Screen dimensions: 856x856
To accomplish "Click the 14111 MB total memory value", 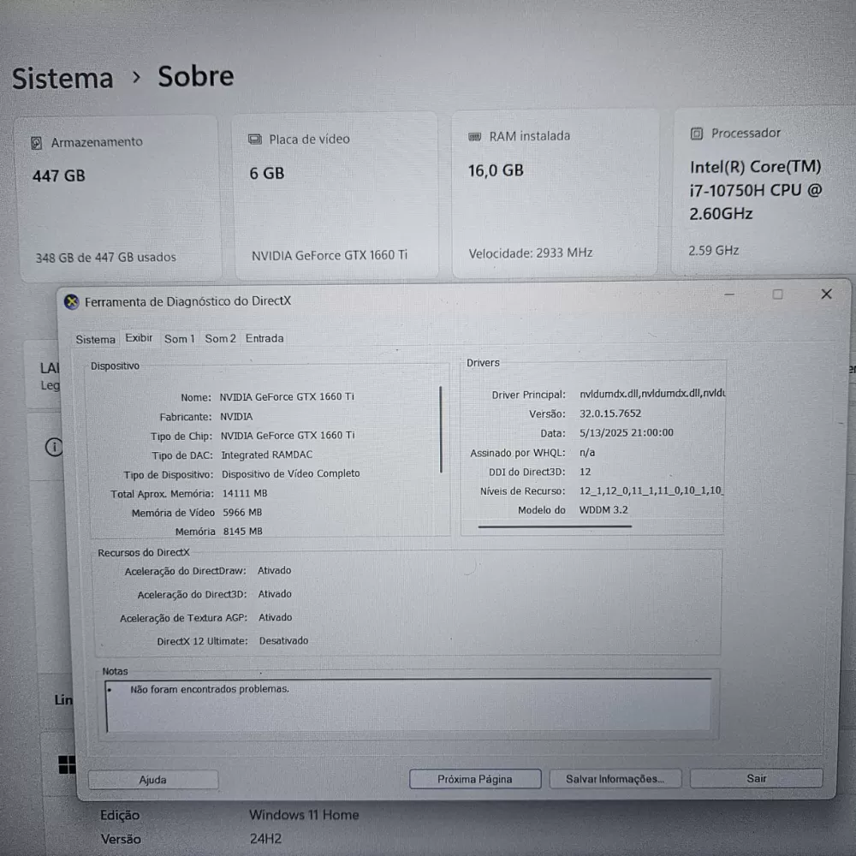I will [x=245, y=494].
